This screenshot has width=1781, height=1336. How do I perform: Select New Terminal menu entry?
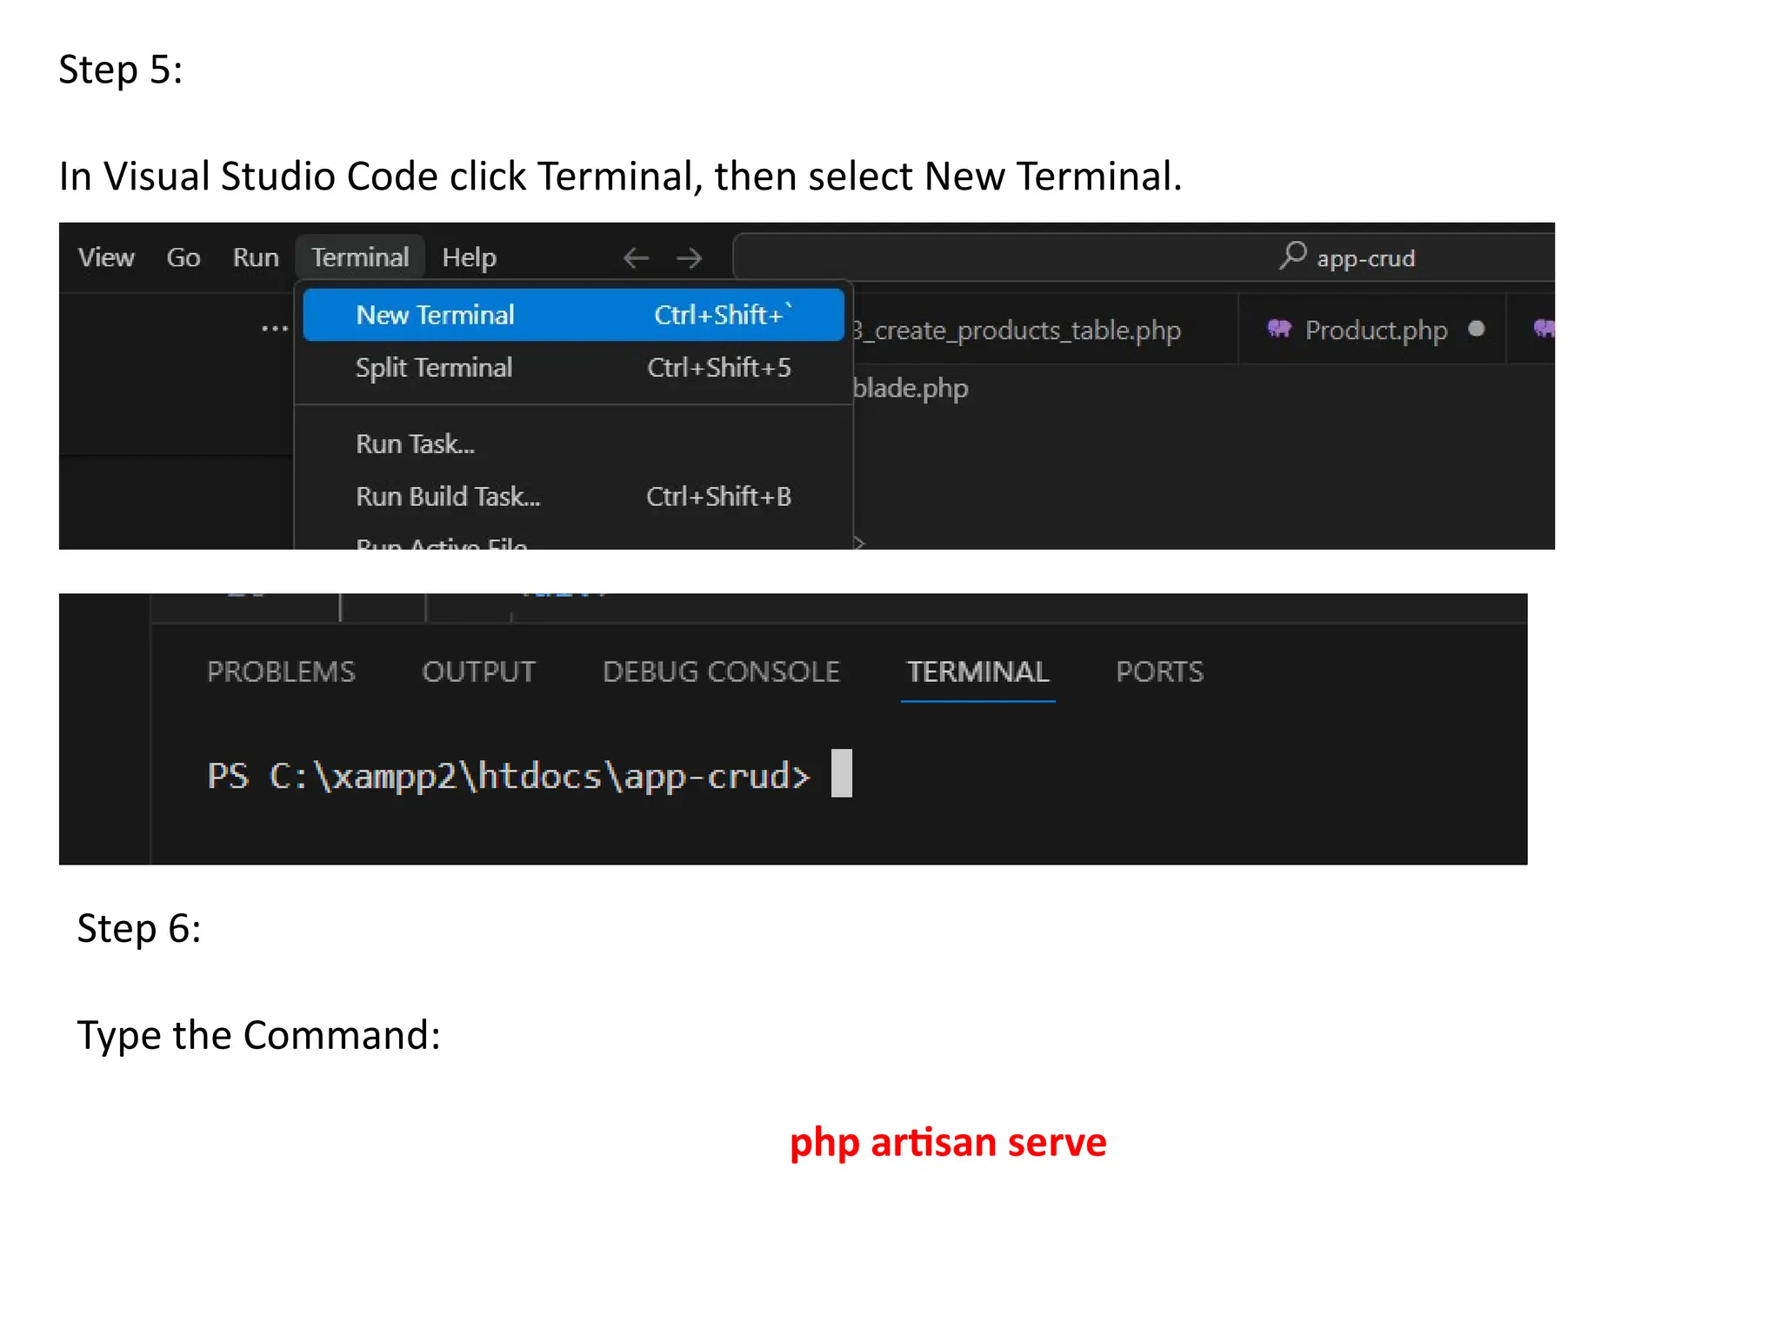(x=574, y=314)
